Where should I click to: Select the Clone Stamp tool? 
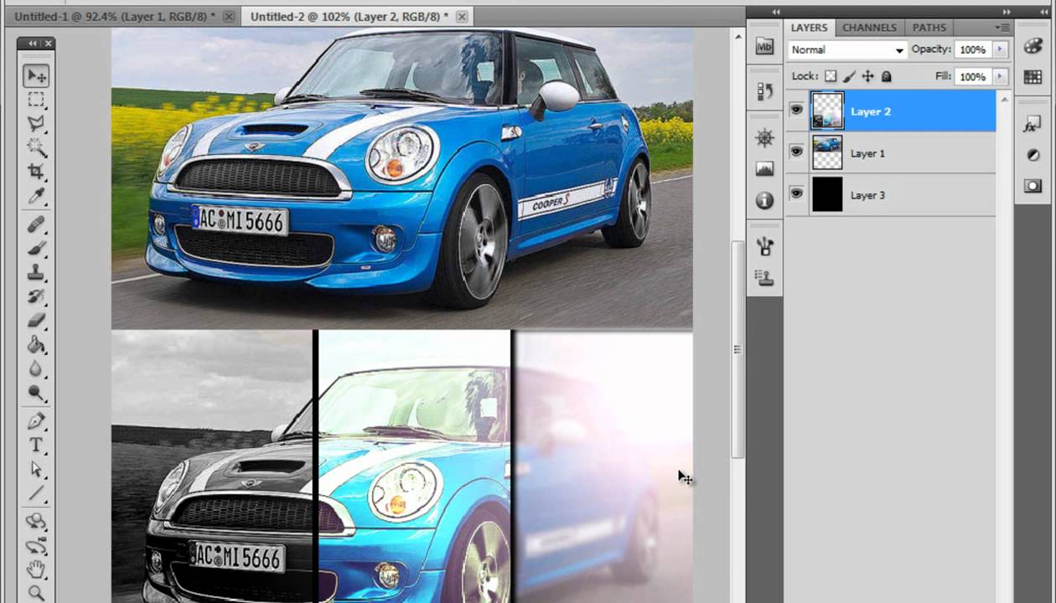coord(36,272)
